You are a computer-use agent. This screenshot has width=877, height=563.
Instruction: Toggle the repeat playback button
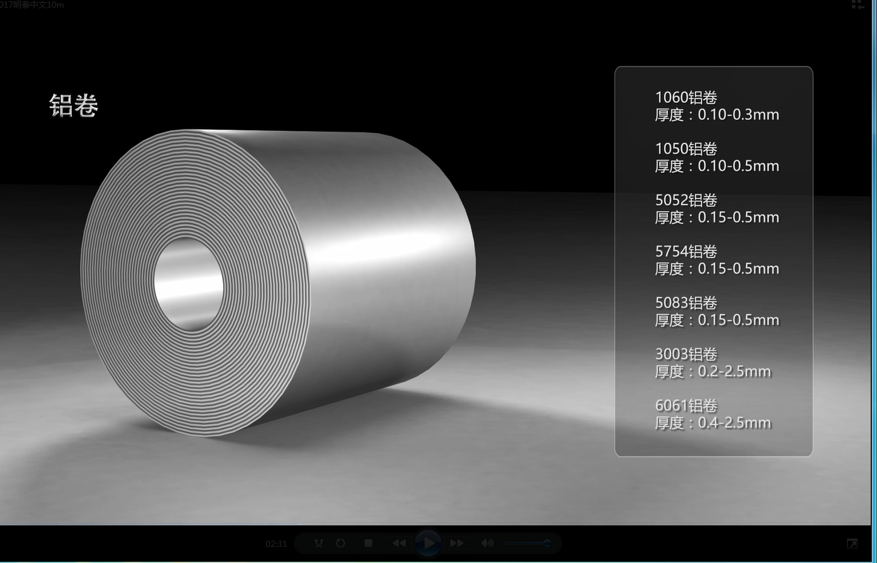point(340,543)
